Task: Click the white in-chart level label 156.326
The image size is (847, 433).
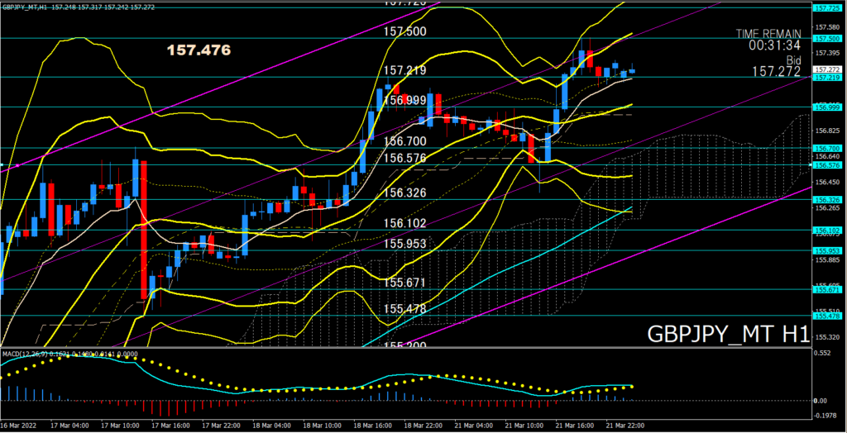Action: pos(405,193)
